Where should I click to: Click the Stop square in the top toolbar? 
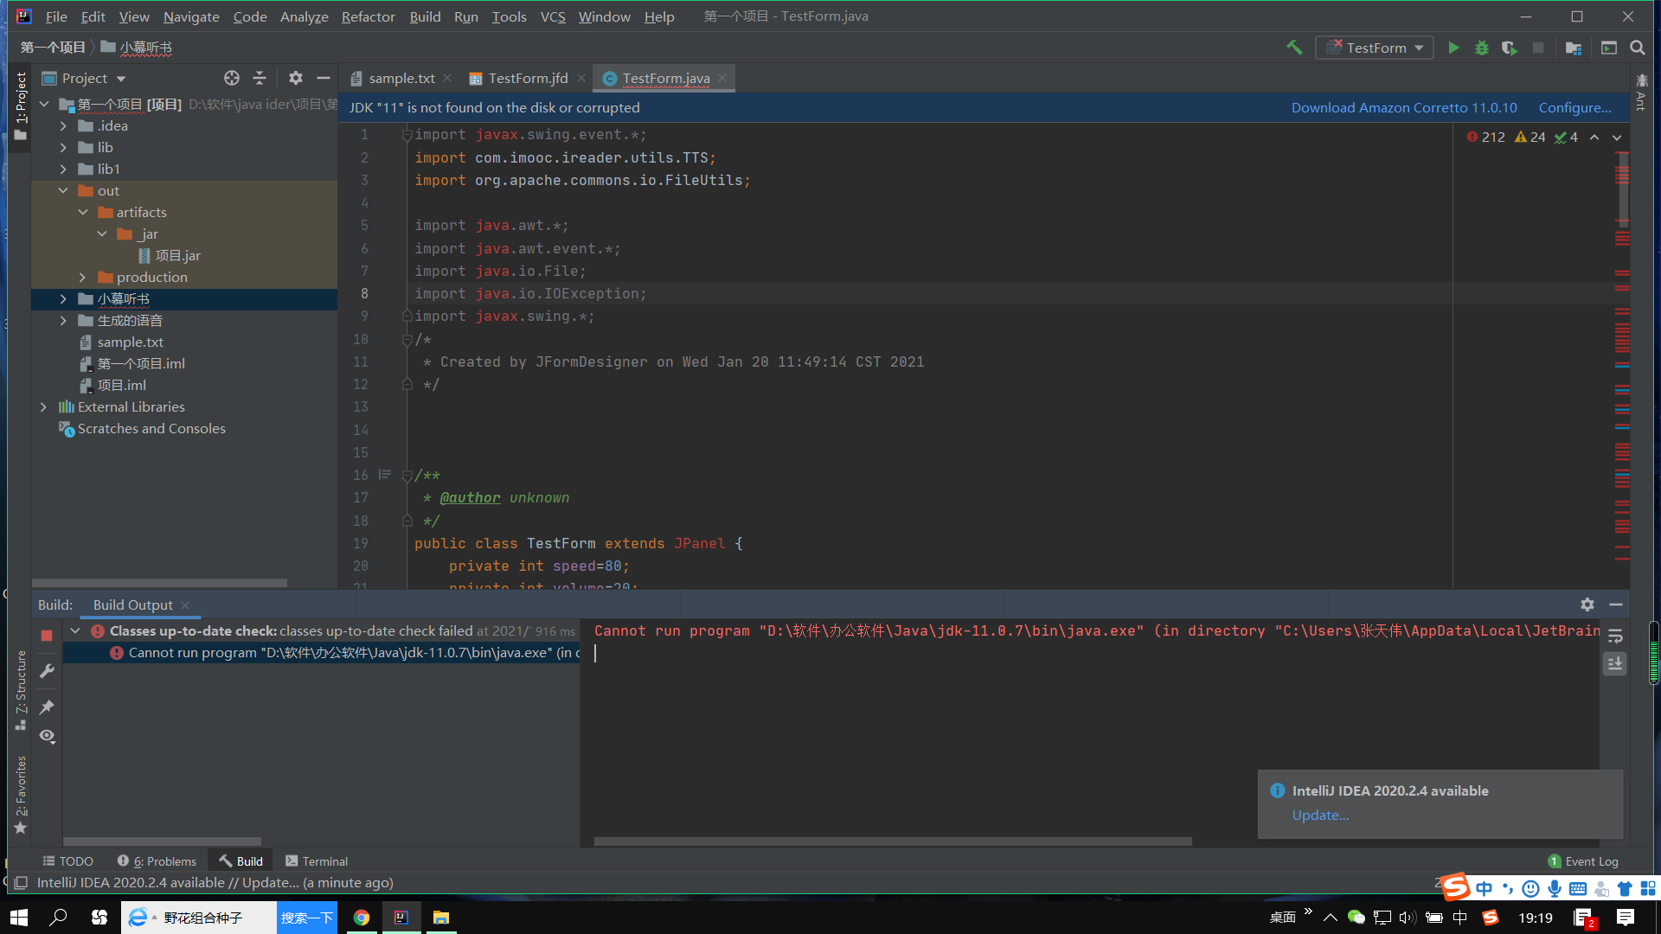click(x=1537, y=48)
